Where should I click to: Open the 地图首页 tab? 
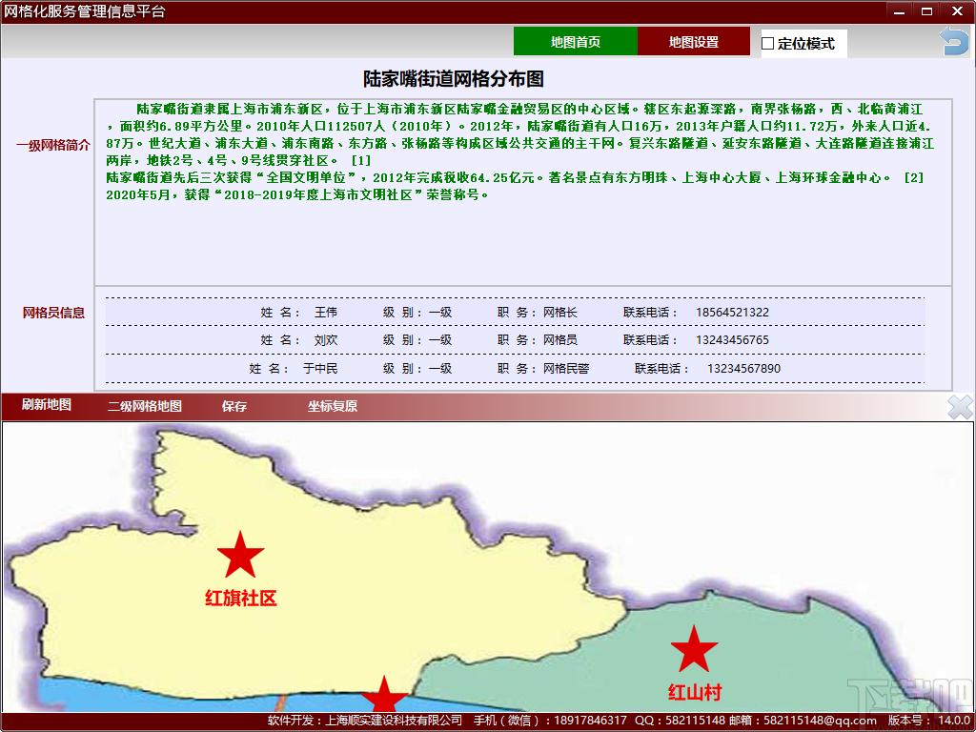[575, 42]
